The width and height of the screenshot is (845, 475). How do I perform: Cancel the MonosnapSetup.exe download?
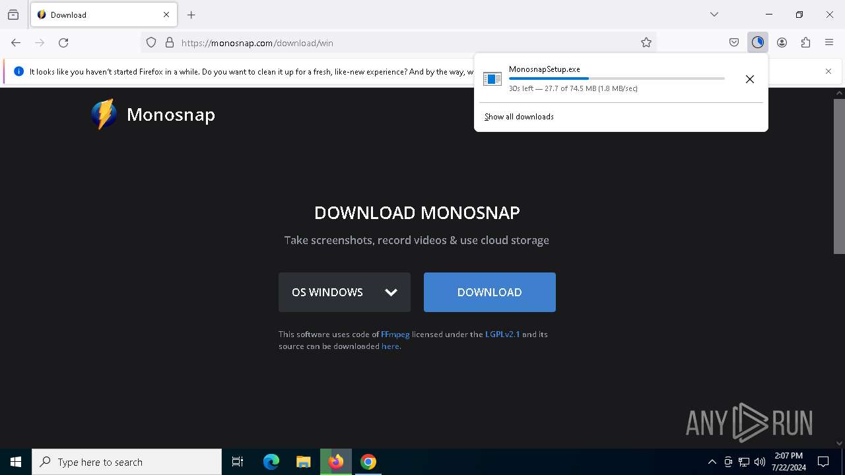(750, 79)
